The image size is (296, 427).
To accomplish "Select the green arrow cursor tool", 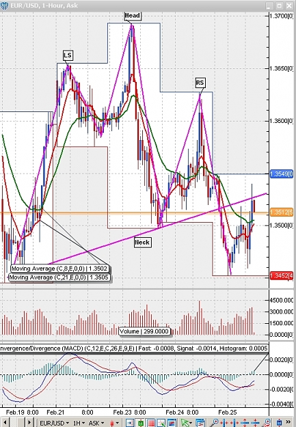I will tap(185, 423).
